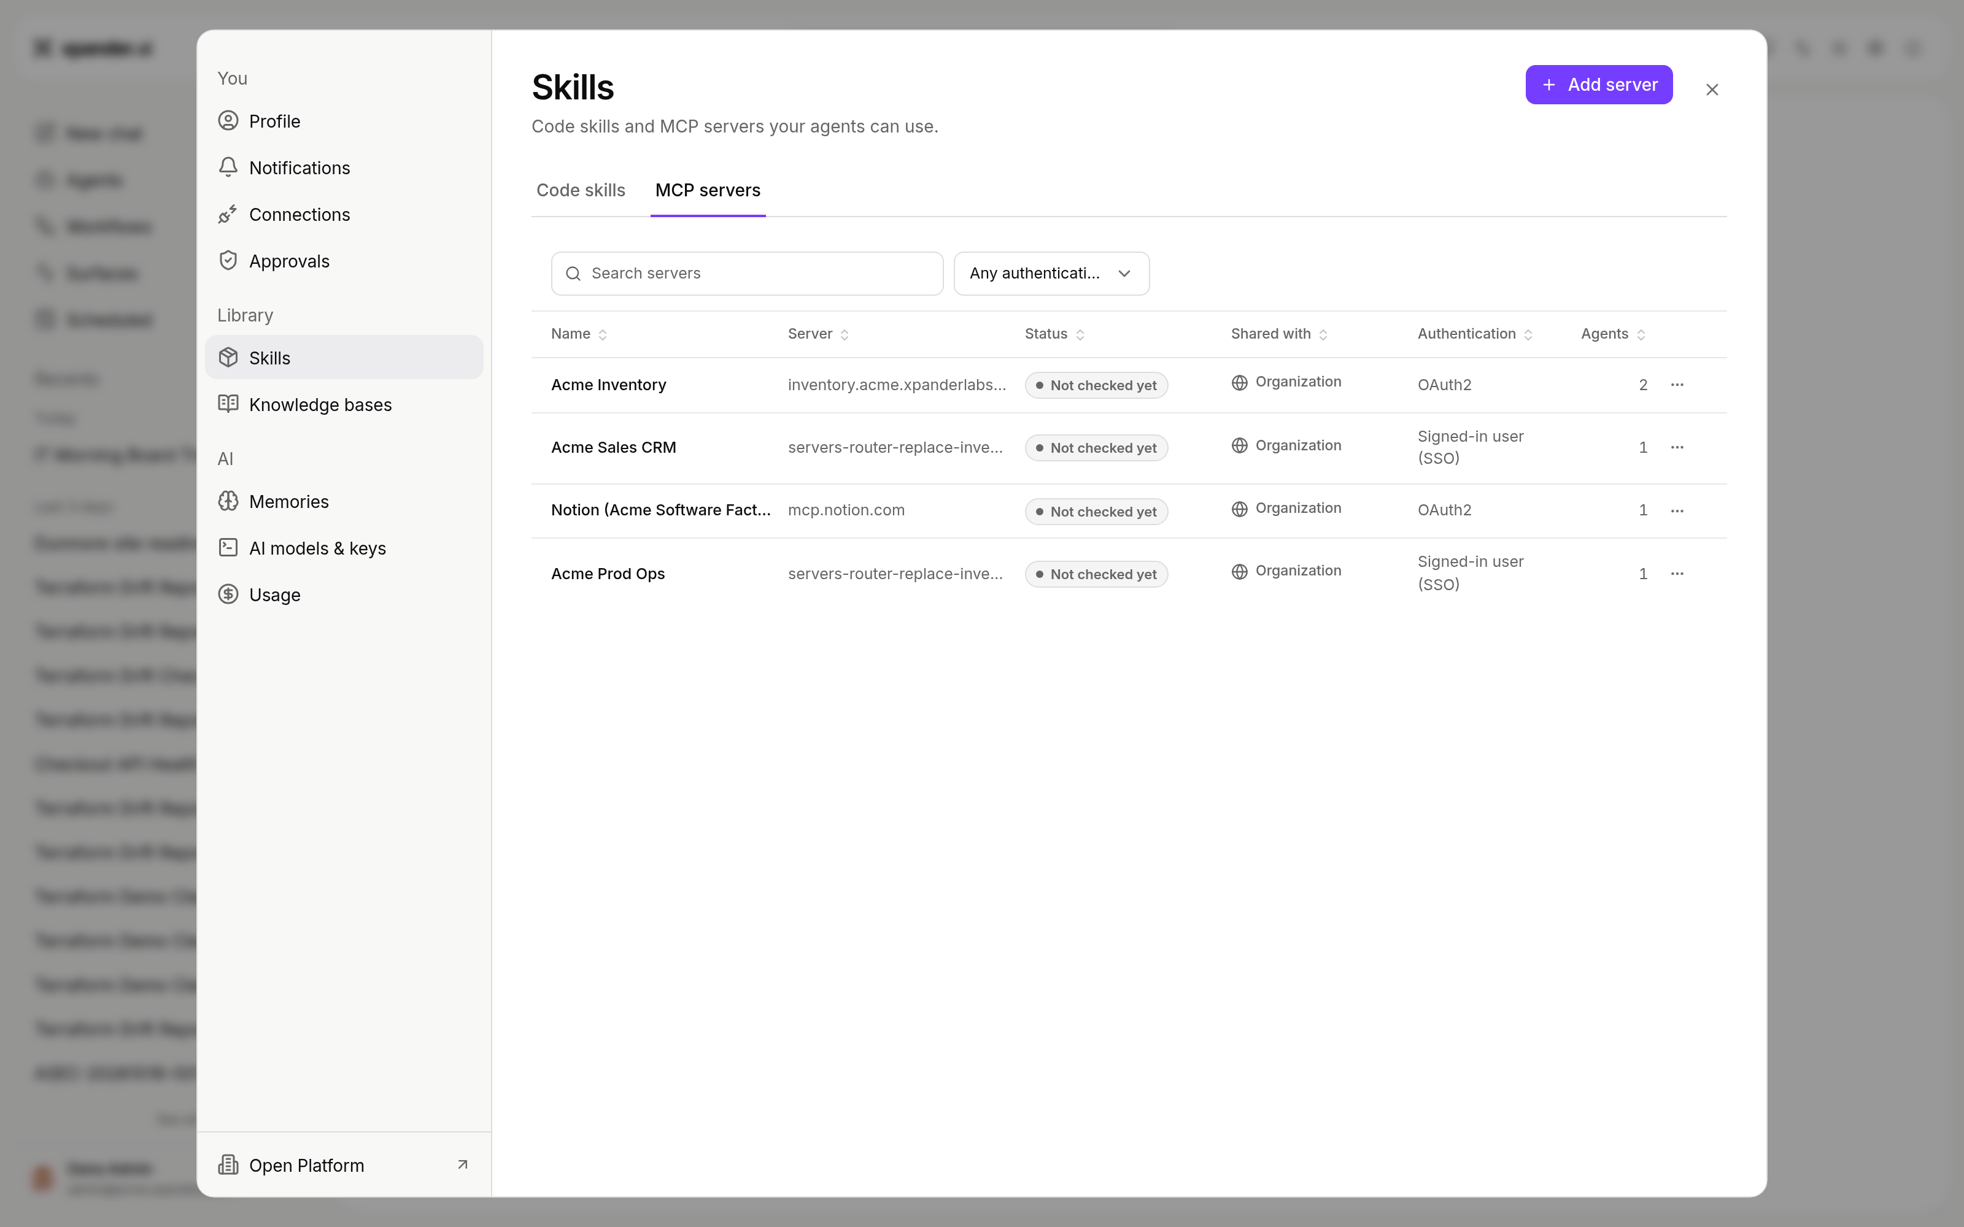The height and width of the screenshot is (1227, 1964).
Task: Open the Notion (Acme Software Fact... server
Action: 660,510
